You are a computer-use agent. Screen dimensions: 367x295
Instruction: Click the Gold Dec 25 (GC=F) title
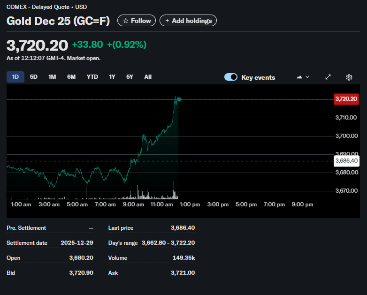[x=58, y=21]
